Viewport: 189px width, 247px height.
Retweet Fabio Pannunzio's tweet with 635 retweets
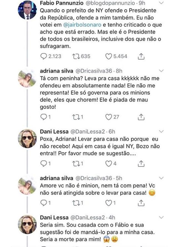pos(76,56)
